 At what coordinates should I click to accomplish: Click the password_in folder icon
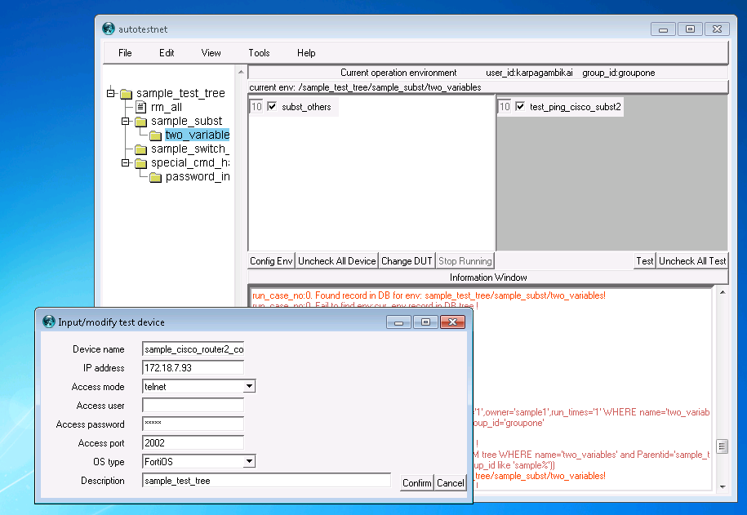point(155,177)
